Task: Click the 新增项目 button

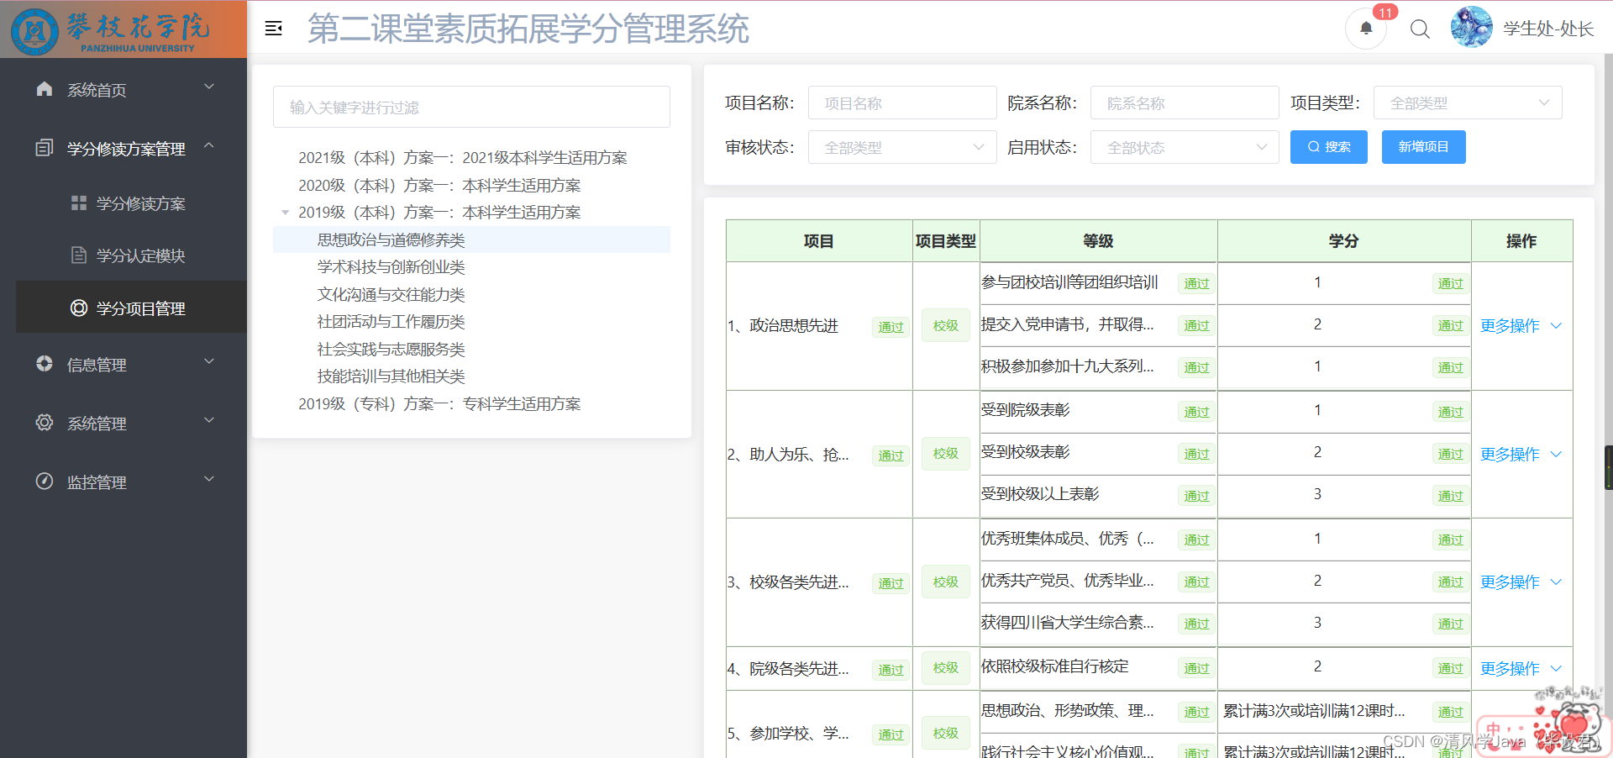Action: [1423, 147]
